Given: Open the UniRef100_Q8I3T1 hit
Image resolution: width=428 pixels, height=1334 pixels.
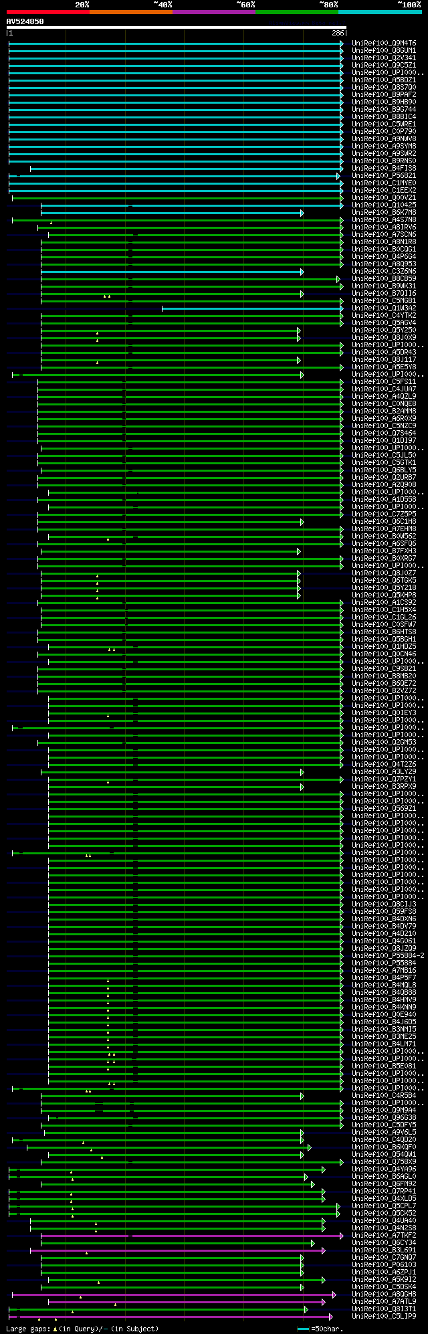Looking at the screenshot, I should coord(384,1309).
